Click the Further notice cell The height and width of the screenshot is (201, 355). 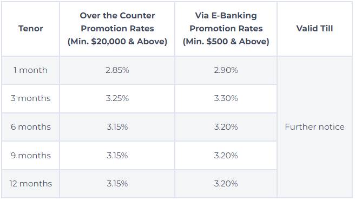(x=314, y=127)
